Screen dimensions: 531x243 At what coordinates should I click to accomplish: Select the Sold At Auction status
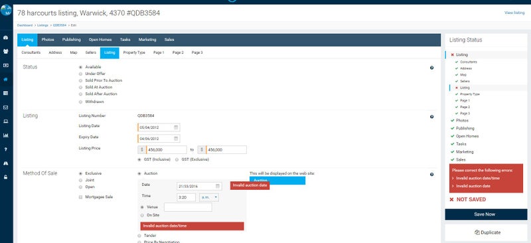[80, 87]
